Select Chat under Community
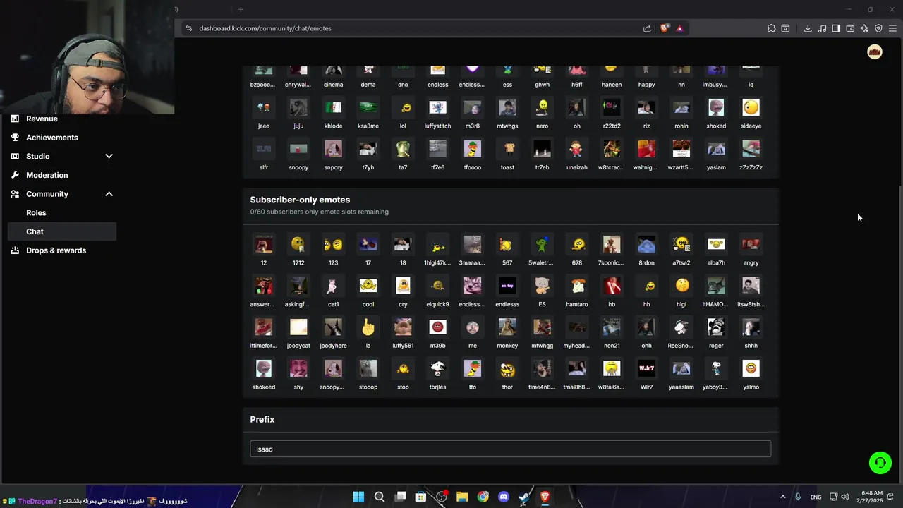The image size is (903, 508). 61,231
